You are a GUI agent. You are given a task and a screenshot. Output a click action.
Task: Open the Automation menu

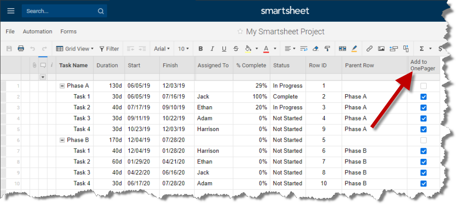37,31
